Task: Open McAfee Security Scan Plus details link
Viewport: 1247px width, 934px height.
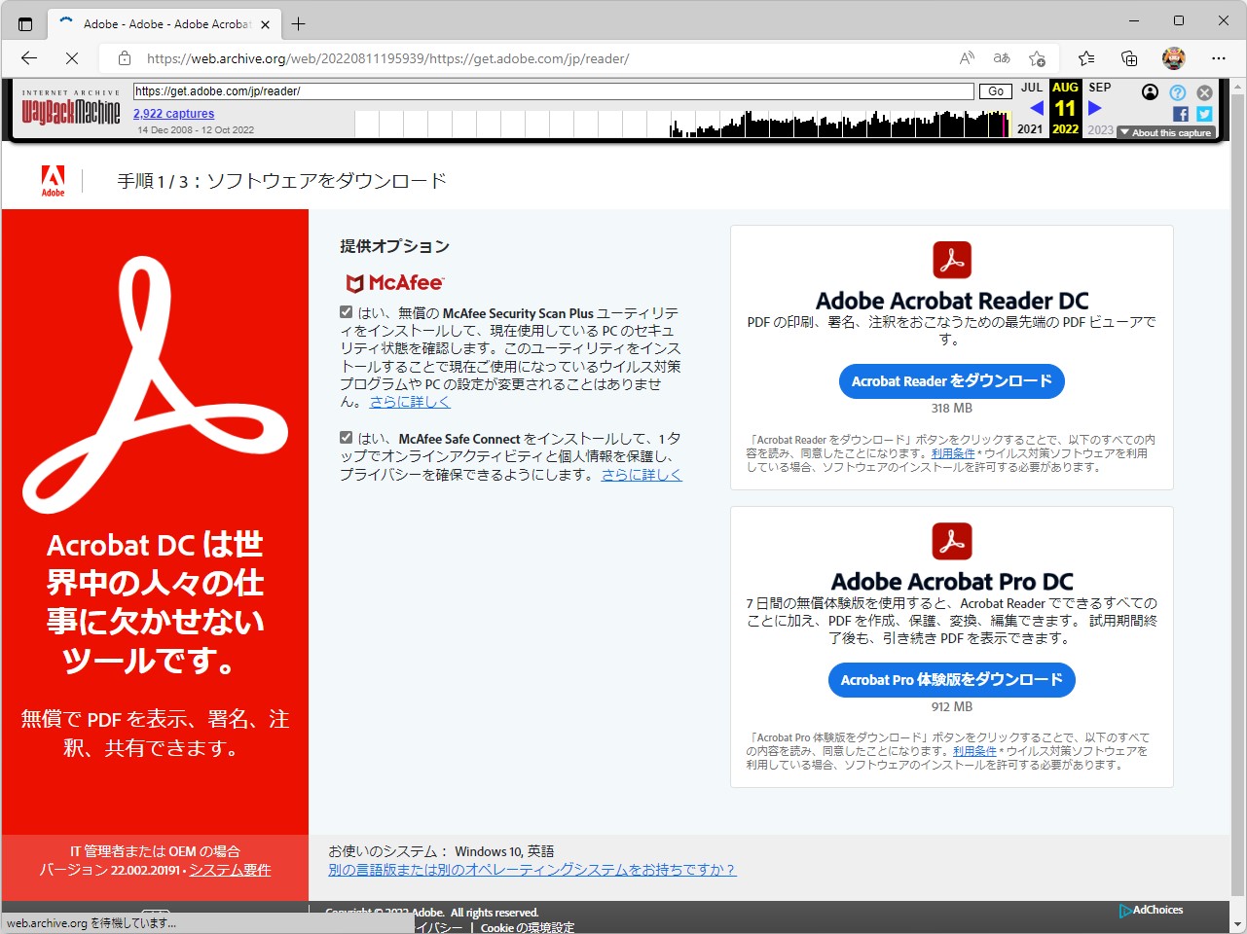Action: tap(410, 402)
